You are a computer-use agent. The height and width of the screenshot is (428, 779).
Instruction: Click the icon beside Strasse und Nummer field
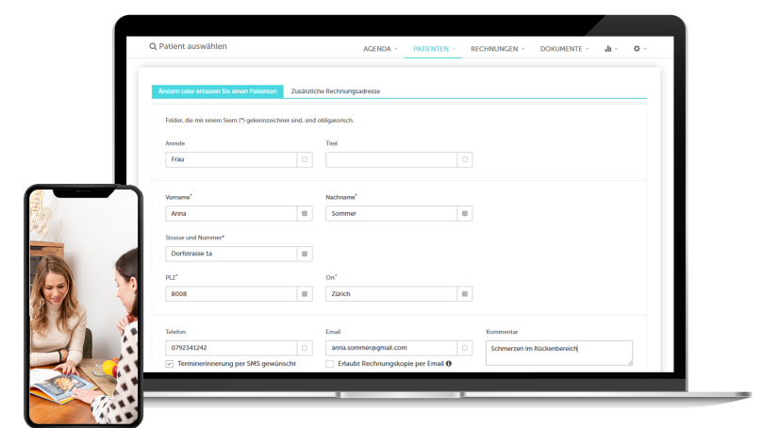coord(305,254)
